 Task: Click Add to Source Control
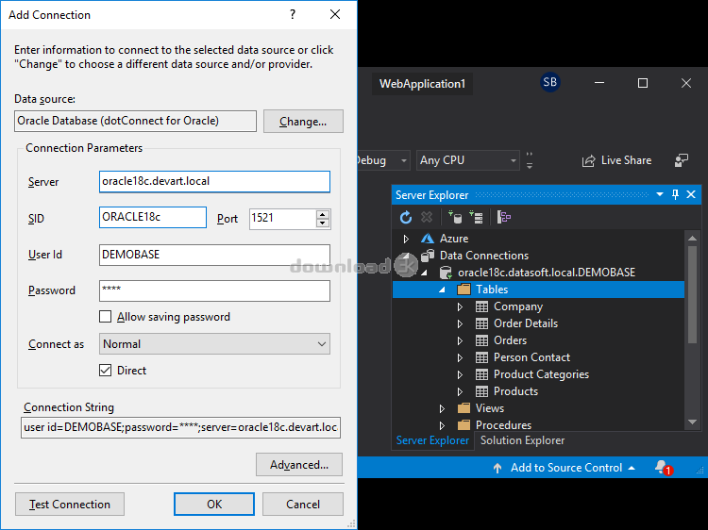[564, 468]
